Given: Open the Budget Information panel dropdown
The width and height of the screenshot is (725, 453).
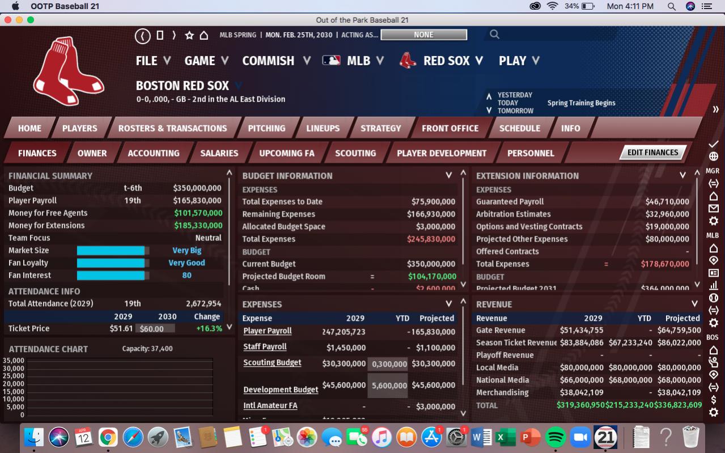Looking at the screenshot, I should [448, 176].
